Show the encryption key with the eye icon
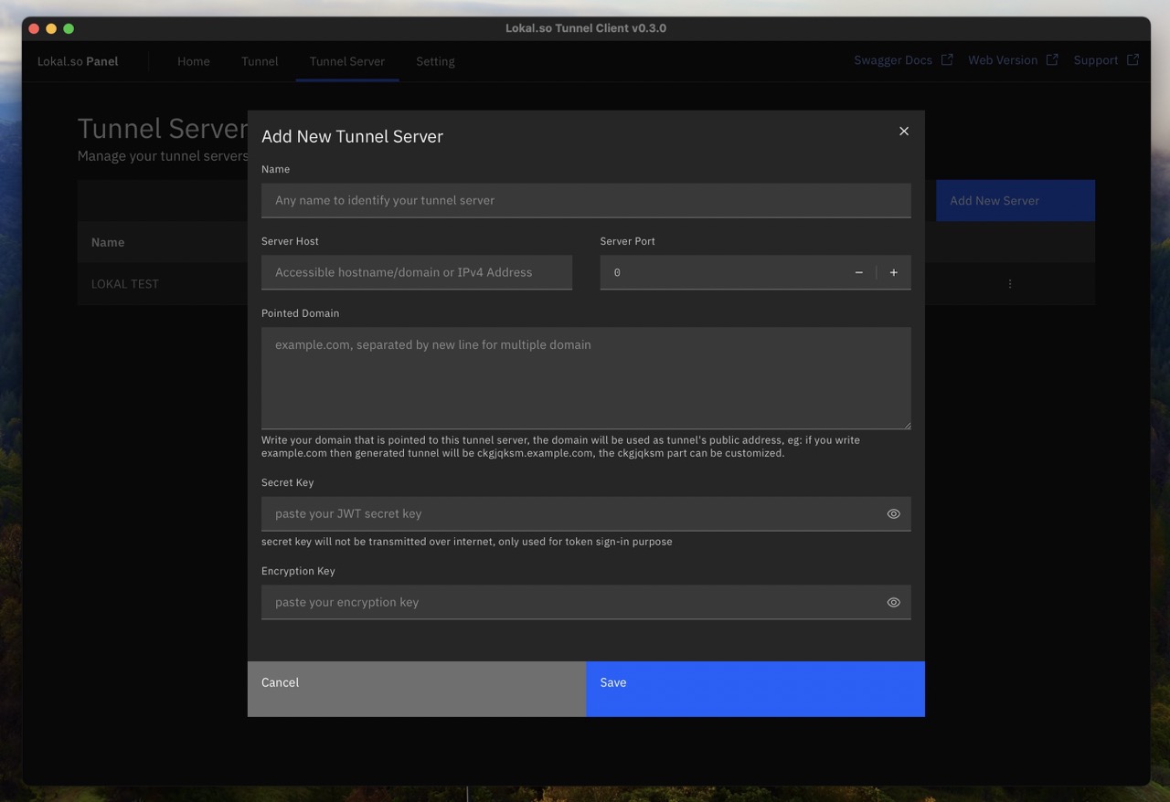1170x802 pixels. (893, 602)
